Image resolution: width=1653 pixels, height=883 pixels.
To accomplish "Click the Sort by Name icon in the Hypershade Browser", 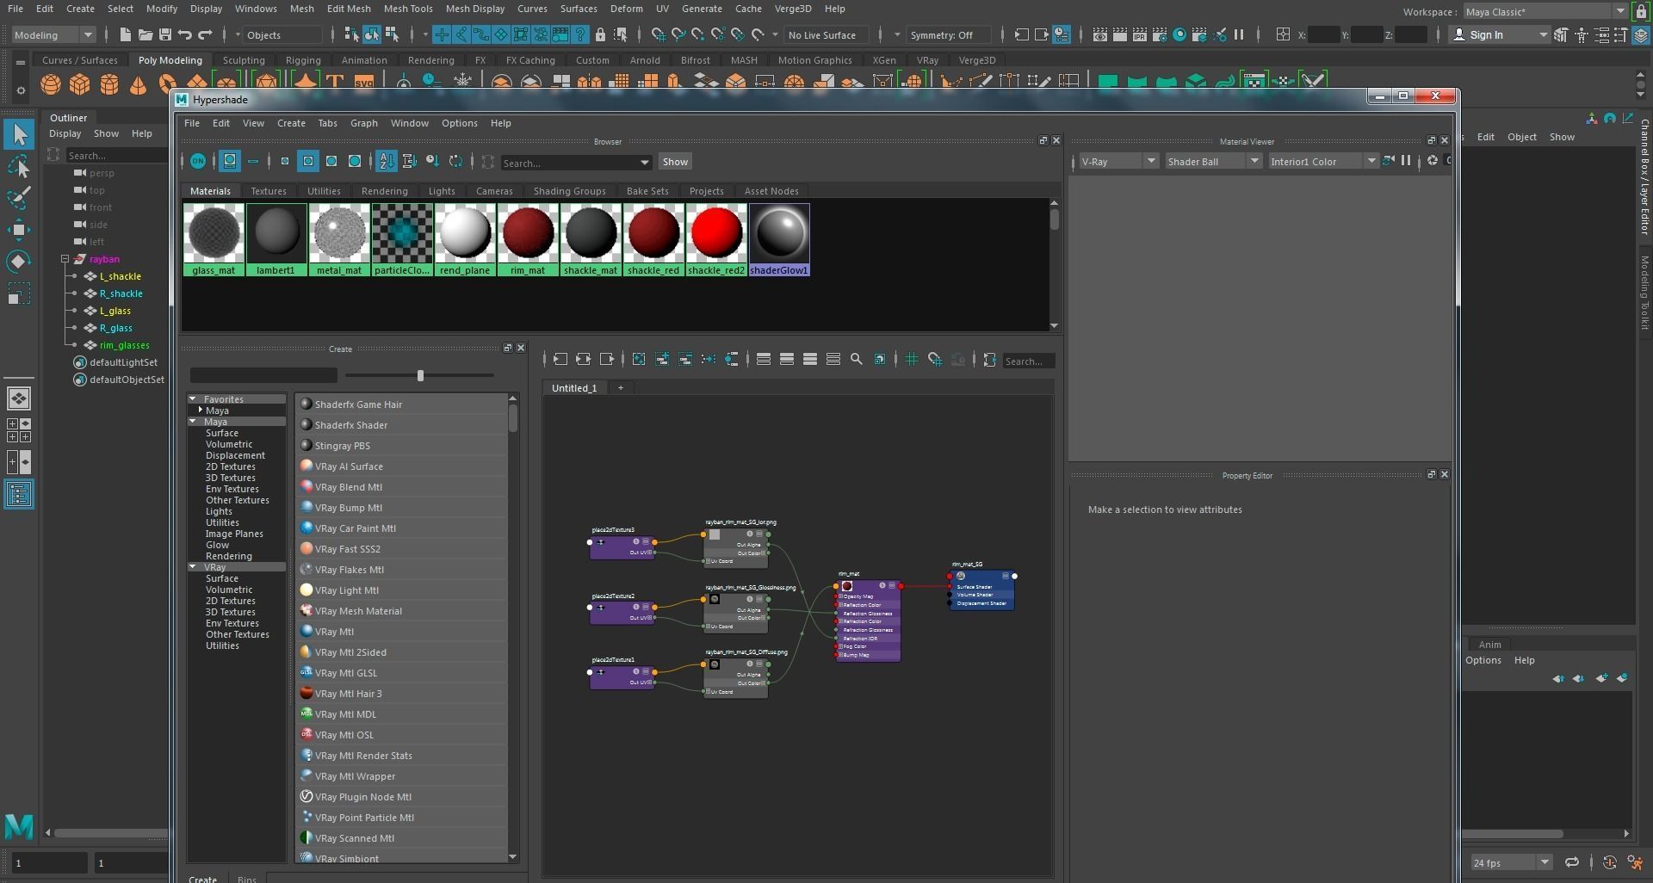I will (x=387, y=161).
